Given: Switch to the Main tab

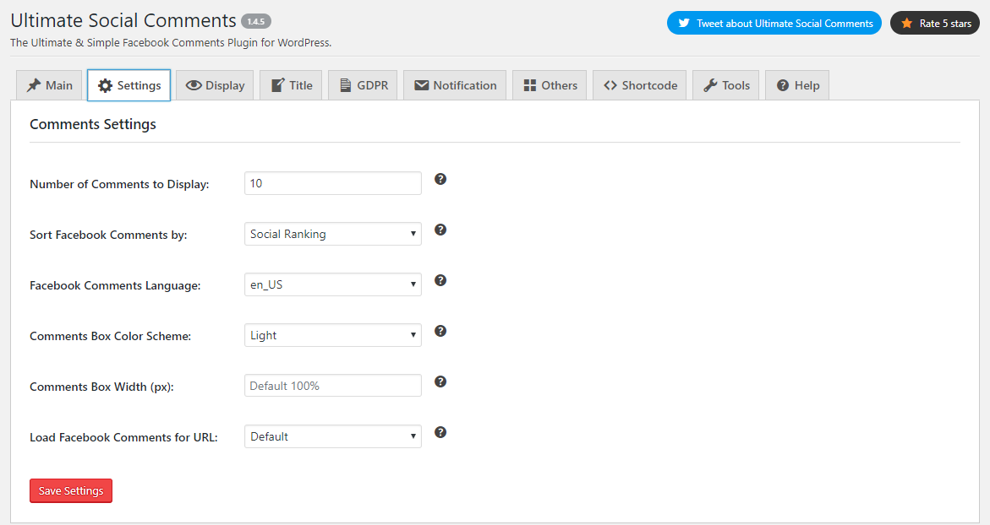Looking at the screenshot, I should pyautogui.click(x=49, y=85).
